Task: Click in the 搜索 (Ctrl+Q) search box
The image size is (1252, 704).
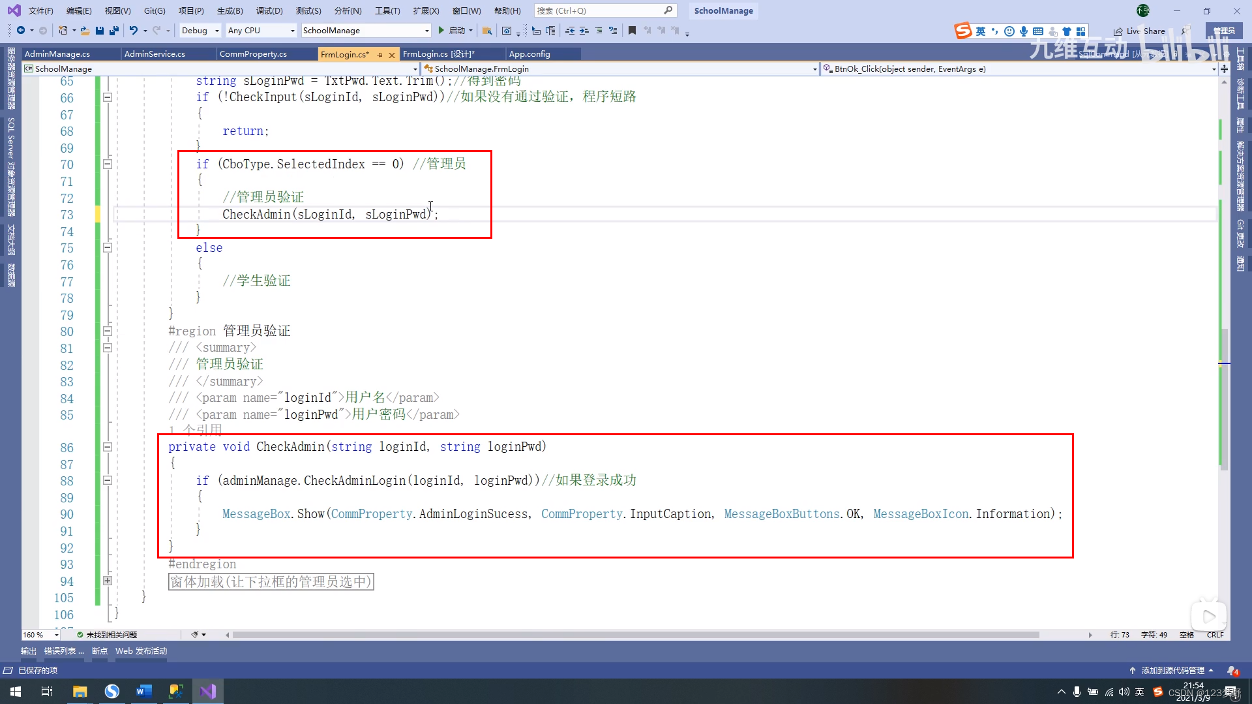Action: click(x=604, y=10)
